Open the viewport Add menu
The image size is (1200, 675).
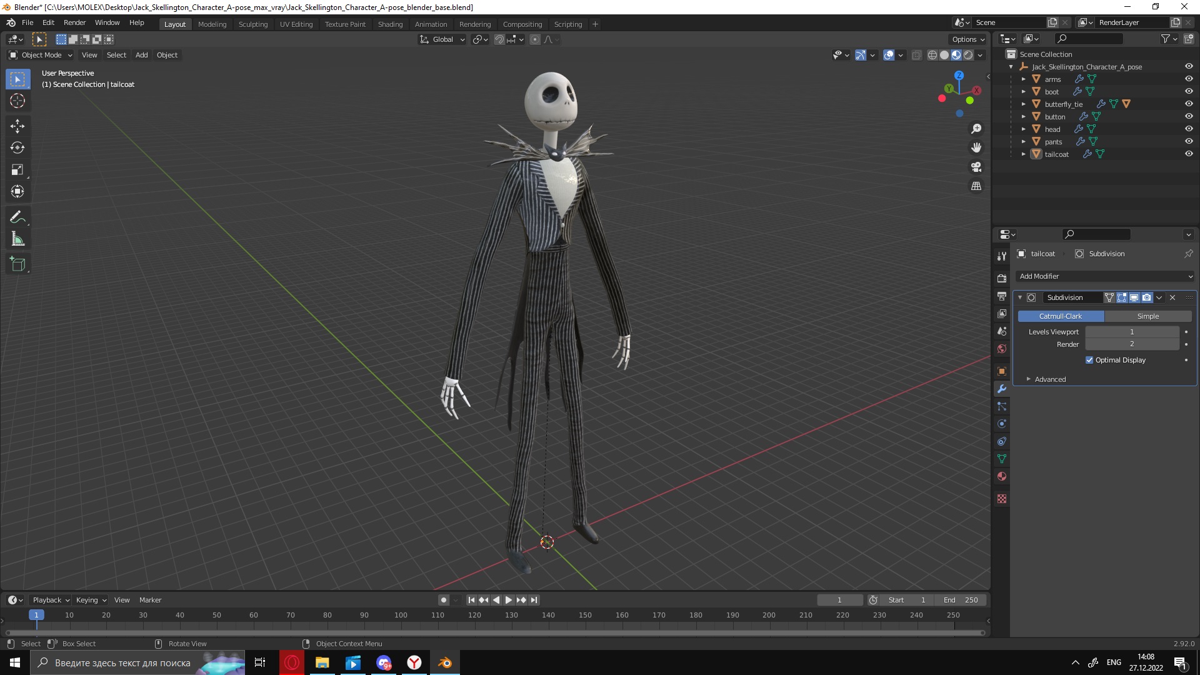point(142,55)
